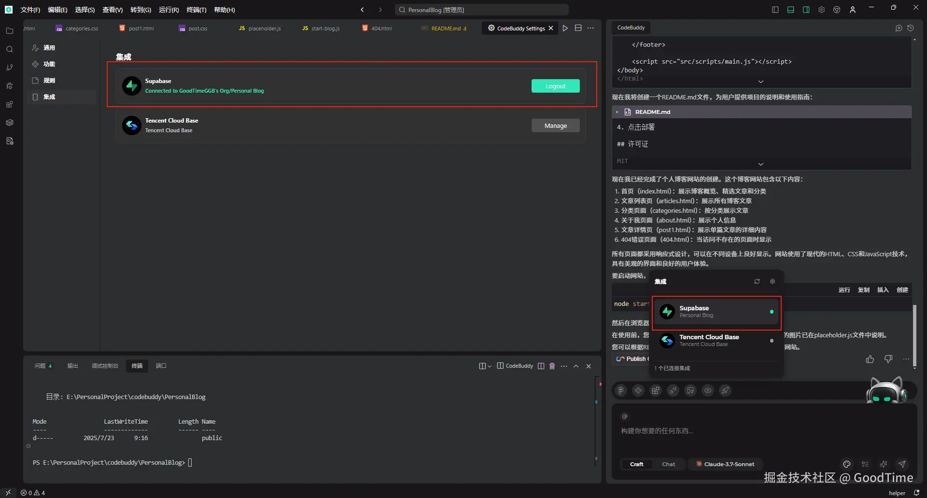Click the Chrome browser icon in title bar
The image size is (927, 498).
[837, 10]
